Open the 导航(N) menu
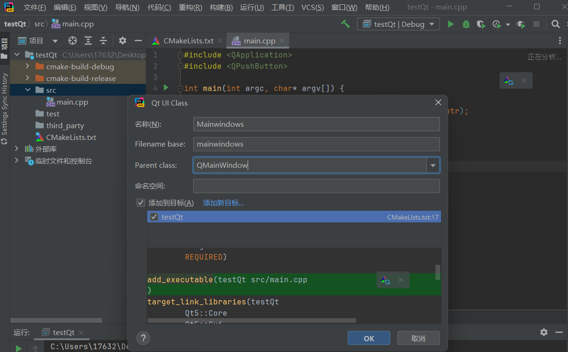The image size is (568, 352). (127, 8)
